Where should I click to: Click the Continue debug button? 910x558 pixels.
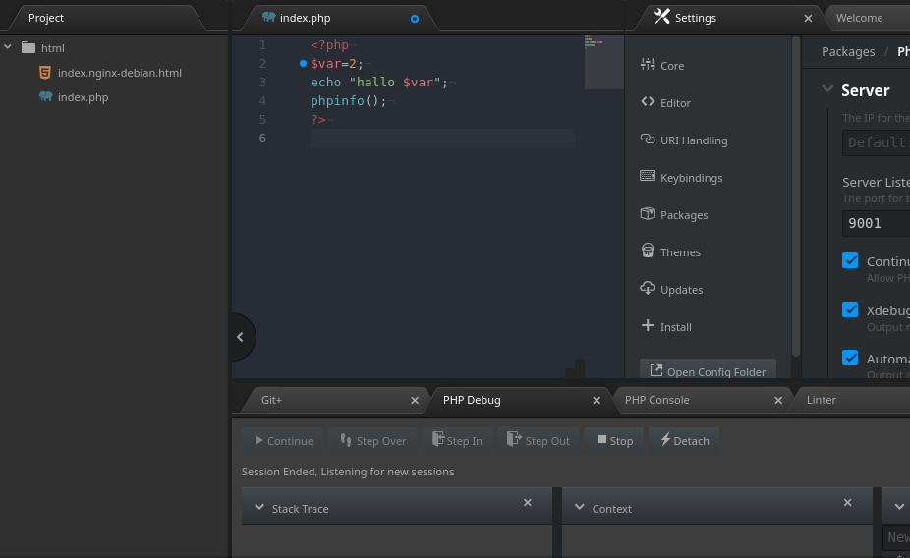284,441
